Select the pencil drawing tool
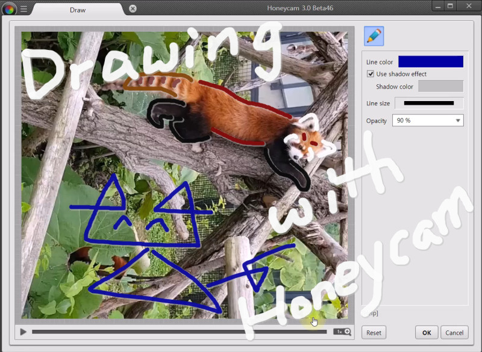Image resolution: width=482 pixels, height=352 pixels. tap(374, 36)
